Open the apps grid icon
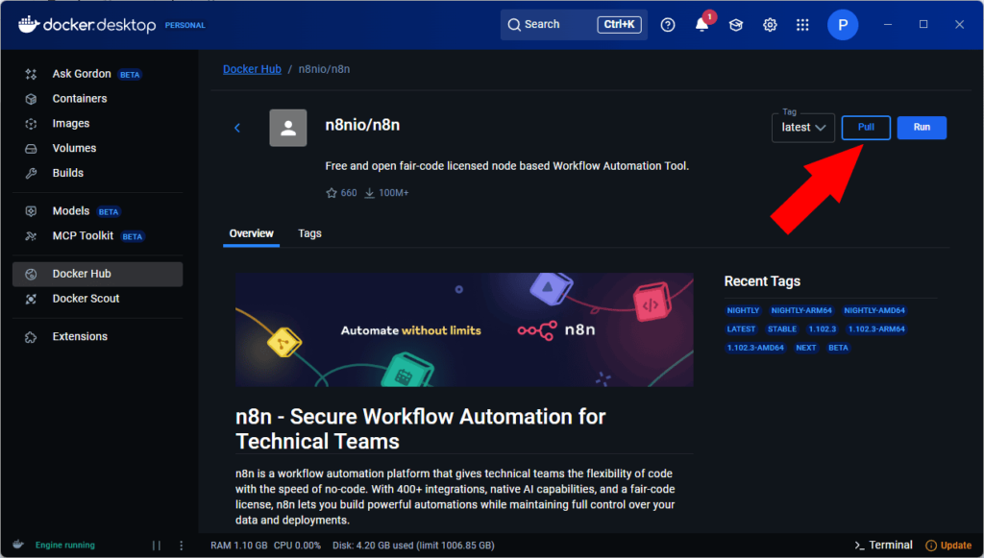984x558 pixels. click(x=802, y=24)
